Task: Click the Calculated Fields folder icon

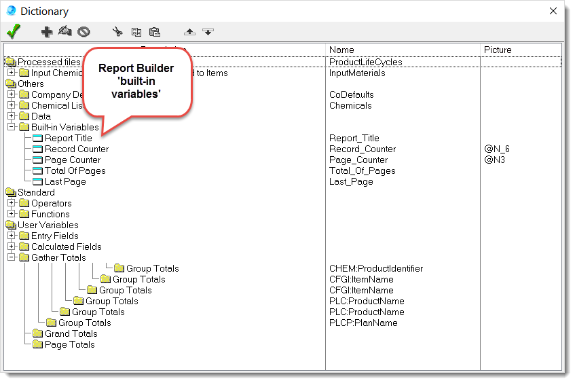Action: 24,247
